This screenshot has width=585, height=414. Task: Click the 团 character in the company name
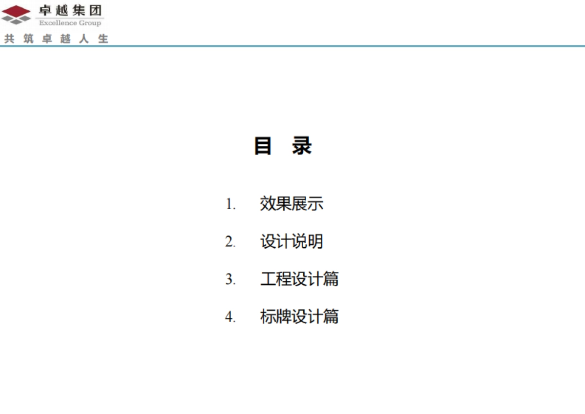point(96,10)
